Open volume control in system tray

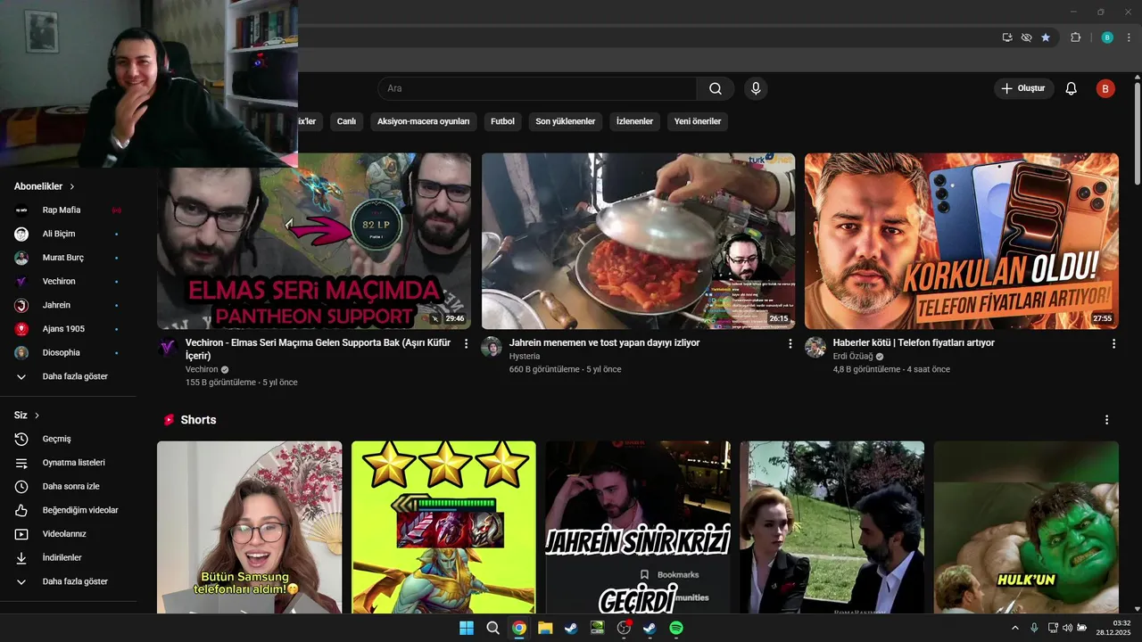tap(1068, 628)
